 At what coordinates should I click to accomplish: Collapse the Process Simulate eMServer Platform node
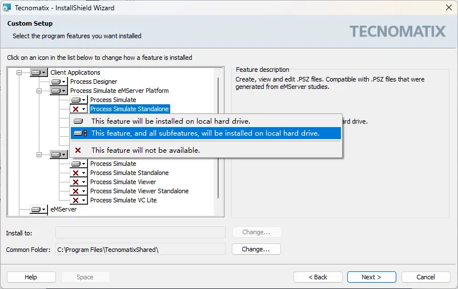pos(39,91)
